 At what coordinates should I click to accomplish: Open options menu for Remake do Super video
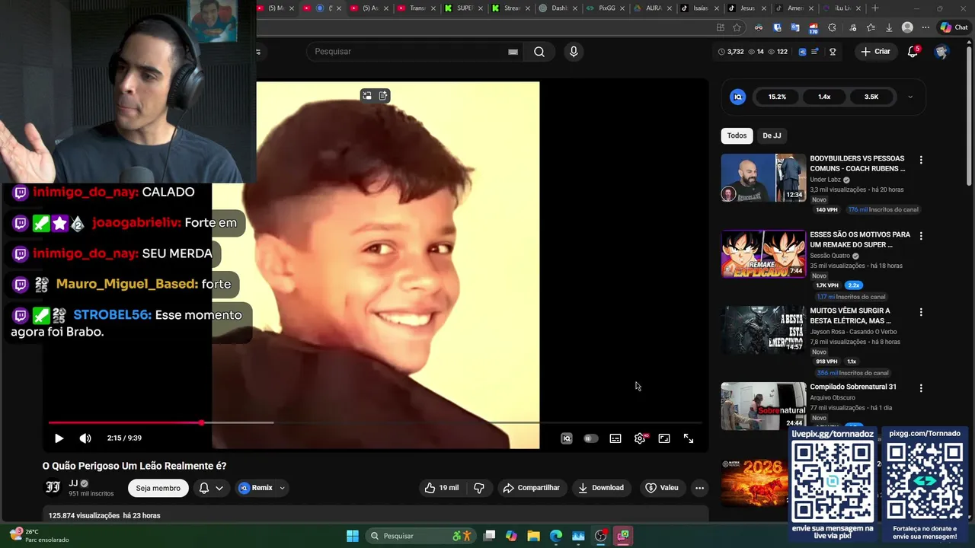(x=921, y=236)
